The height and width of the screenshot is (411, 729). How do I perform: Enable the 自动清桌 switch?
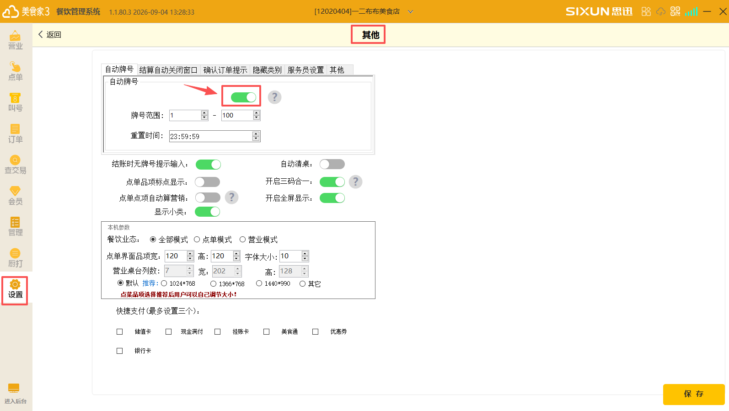[332, 164]
